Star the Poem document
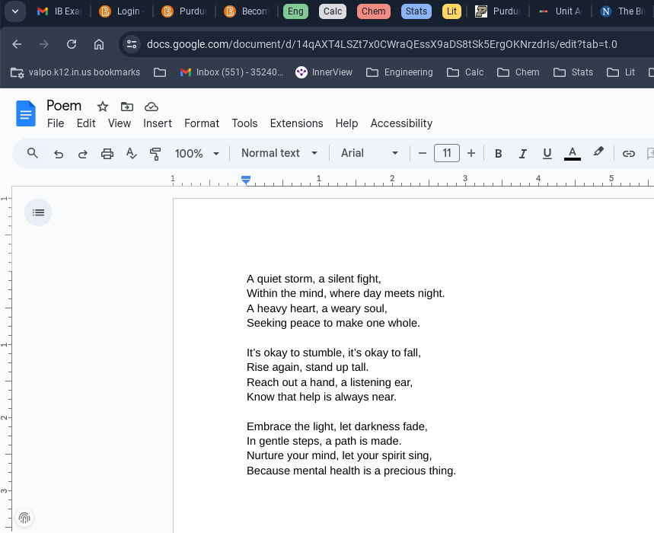The height and width of the screenshot is (533, 654). tap(103, 107)
